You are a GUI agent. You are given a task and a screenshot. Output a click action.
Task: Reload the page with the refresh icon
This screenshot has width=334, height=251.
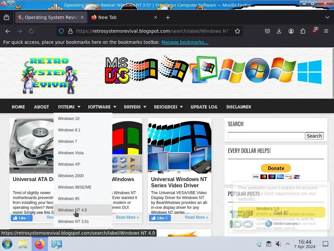(31, 31)
